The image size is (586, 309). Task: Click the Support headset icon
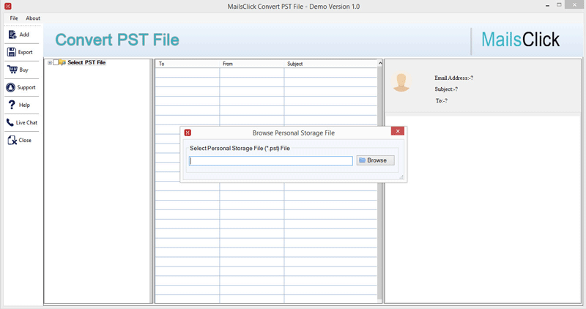10,87
